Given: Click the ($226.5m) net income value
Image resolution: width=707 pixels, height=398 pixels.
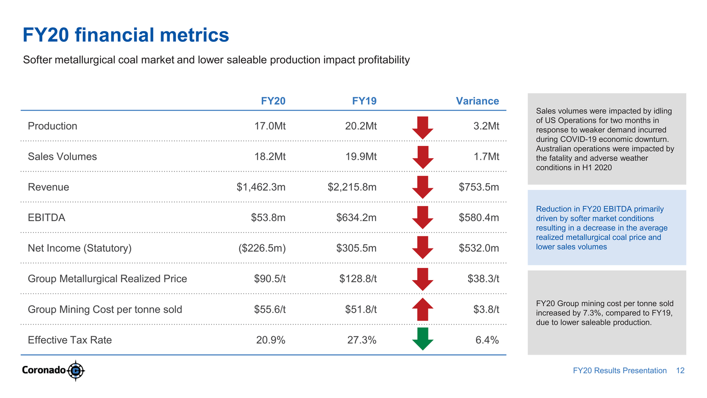Looking at the screenshot, I should [x=262, y=248].
